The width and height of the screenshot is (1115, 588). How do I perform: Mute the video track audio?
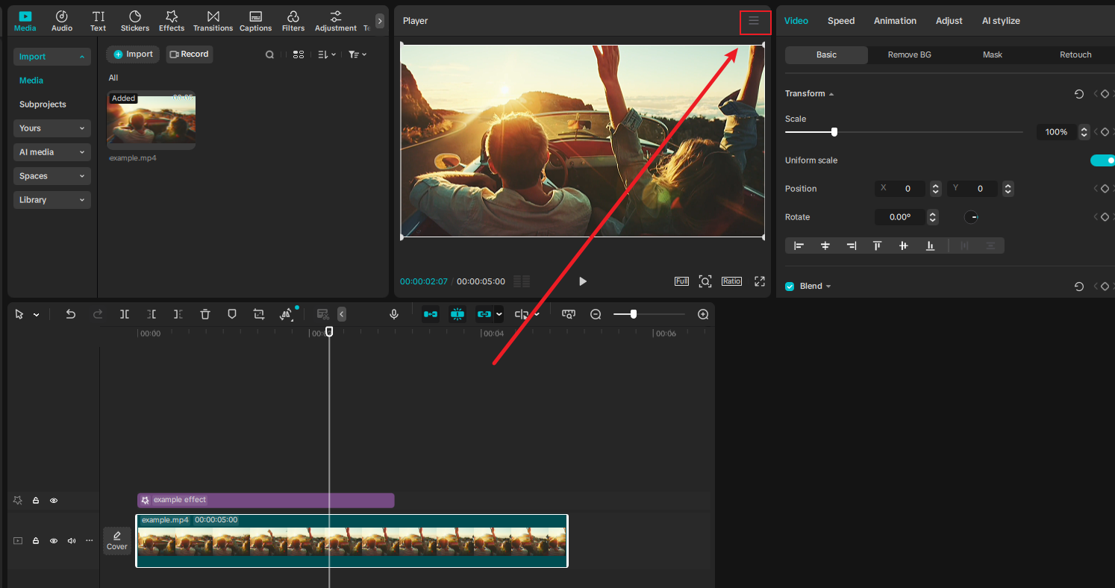click(x=71, y=540)
